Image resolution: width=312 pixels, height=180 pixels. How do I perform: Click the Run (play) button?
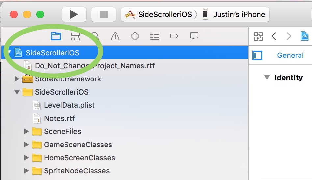pyautogui.click(x=74, y=14)
